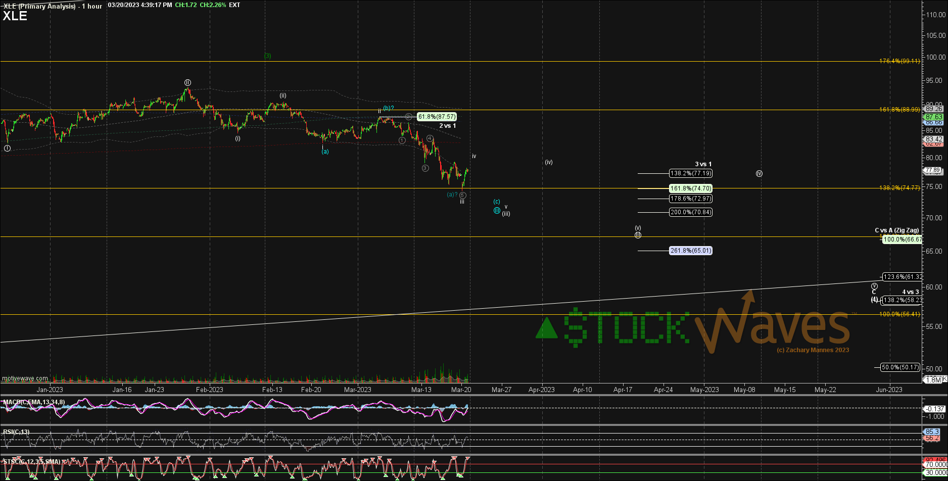Toggle the 30.0000 STSC oversold line label
This screenshot has height=481, width=948.
(x=935, y=472)
